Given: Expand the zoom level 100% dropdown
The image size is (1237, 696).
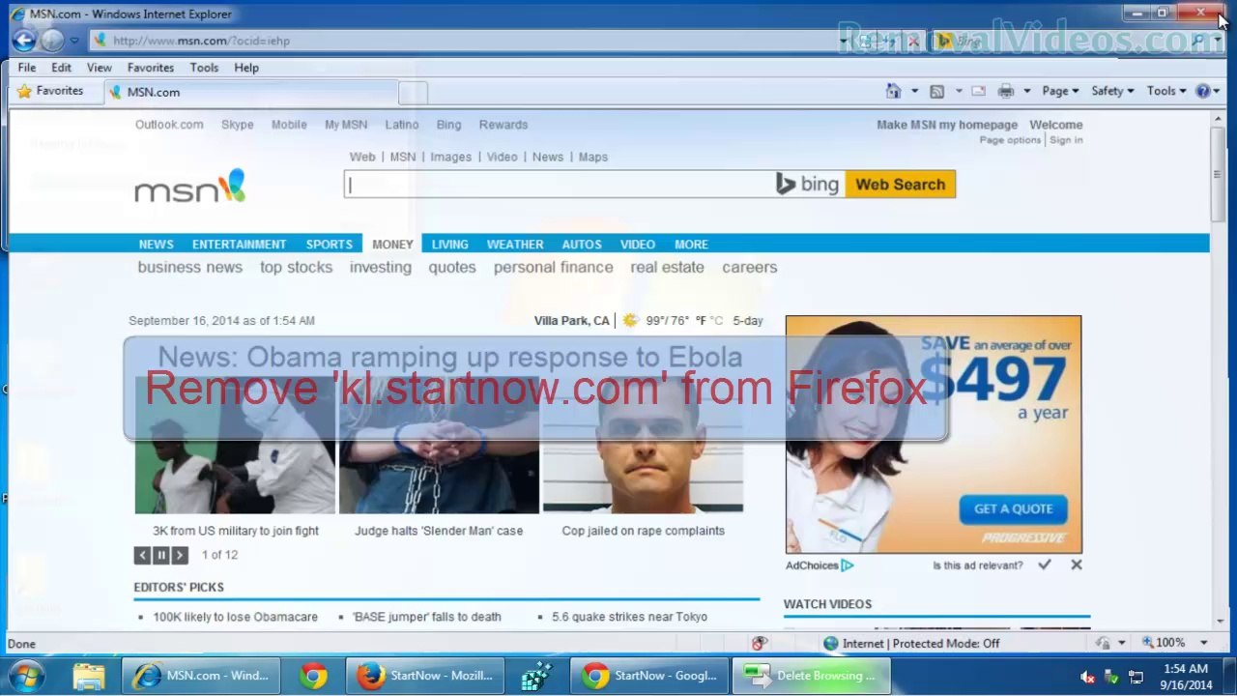Looking at the screenshot, I should coord(1204,643).
